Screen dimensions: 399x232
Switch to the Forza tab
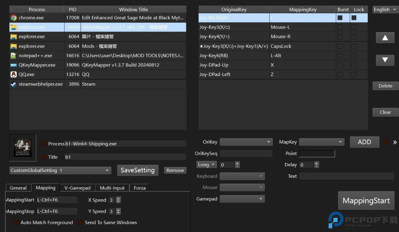[140, 188]
